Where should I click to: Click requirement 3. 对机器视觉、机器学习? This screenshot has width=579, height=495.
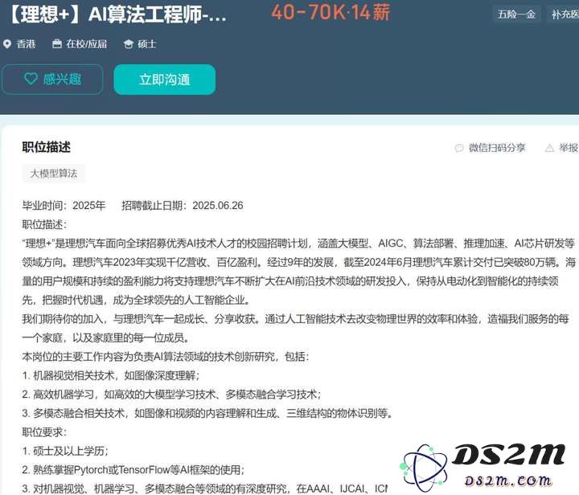click(x=204, y=489)
